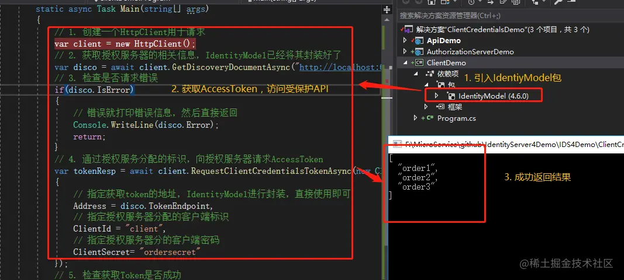
Task: Expand the ApiDemo project node
Action: (405, 40)
